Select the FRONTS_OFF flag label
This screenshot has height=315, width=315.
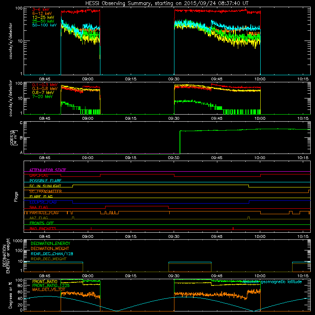pos(42,223)
